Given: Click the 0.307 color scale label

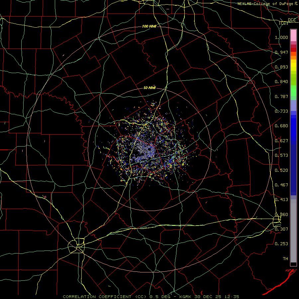Looking at the screenshot, I should pos(281,229).
